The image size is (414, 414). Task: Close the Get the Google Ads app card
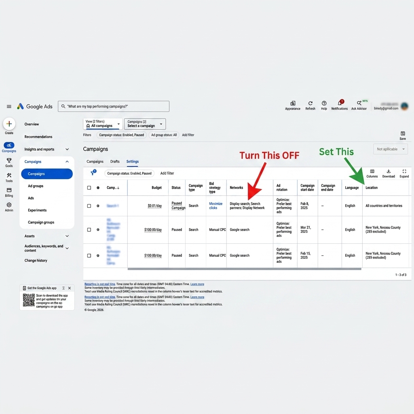click(x=70, y=288)
